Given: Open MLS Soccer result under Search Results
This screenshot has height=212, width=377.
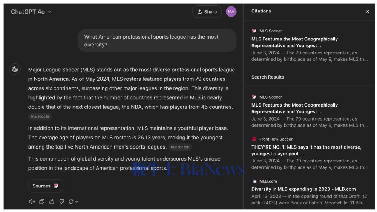Looking at the screenshot, I should [294, 108].
